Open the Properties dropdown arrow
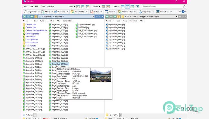 coord(153,12)
